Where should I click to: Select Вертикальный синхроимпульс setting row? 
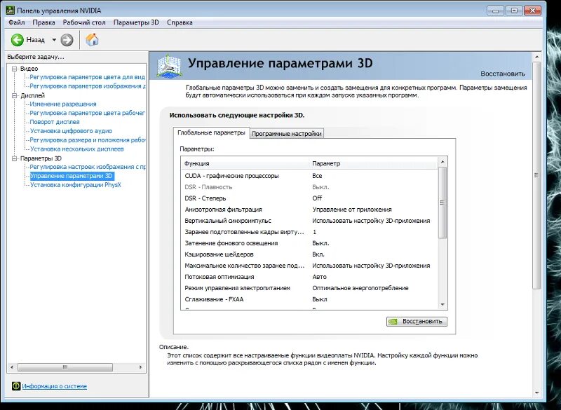click(309, 221)
